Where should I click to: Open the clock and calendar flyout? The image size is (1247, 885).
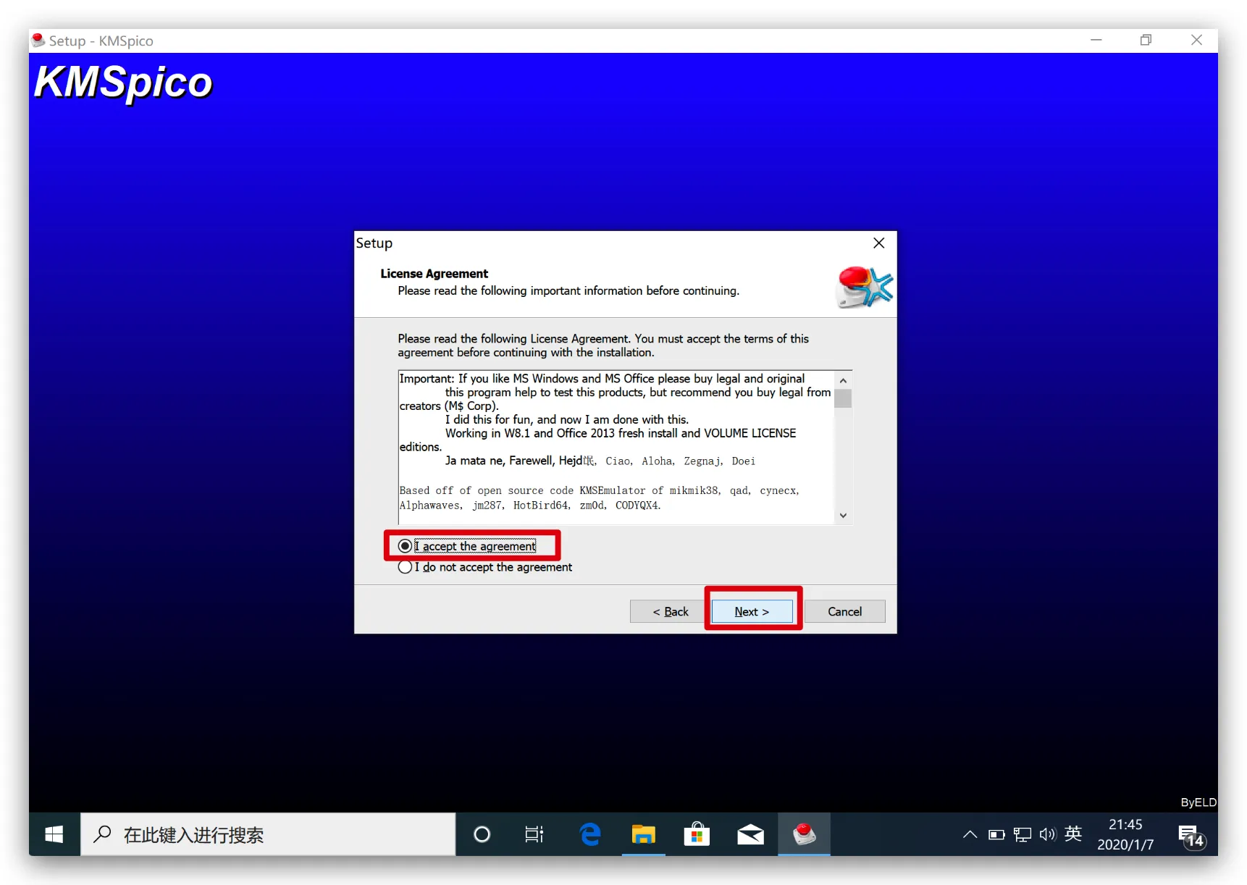click(1125, 834)
